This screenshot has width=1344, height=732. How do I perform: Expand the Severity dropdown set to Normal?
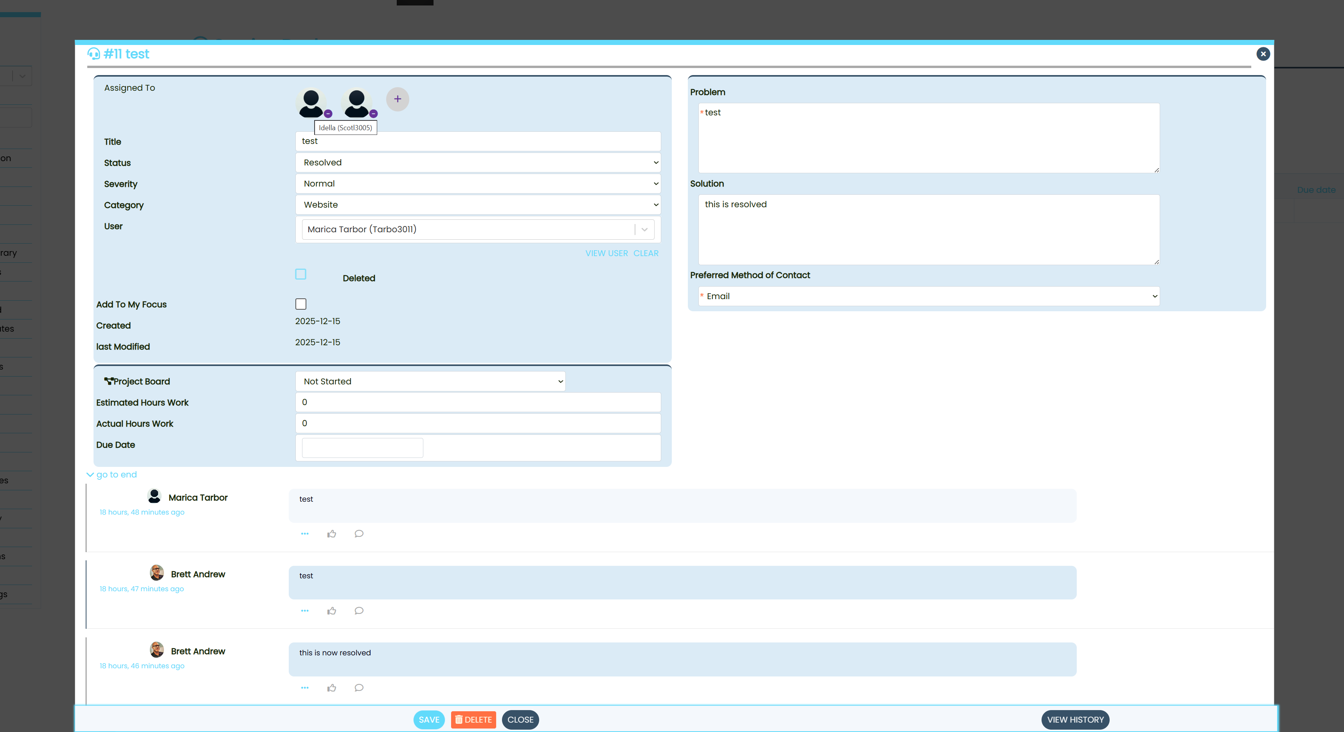(x=477, y=183)
